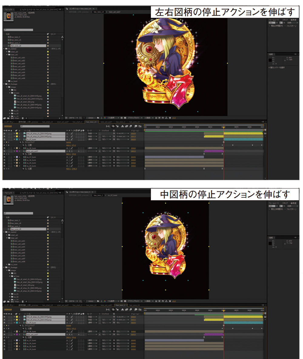The width and height of the screenshot is (303, 359).
Task: Open the composition name dropdown in upper viewer
Action: point(94,9)
